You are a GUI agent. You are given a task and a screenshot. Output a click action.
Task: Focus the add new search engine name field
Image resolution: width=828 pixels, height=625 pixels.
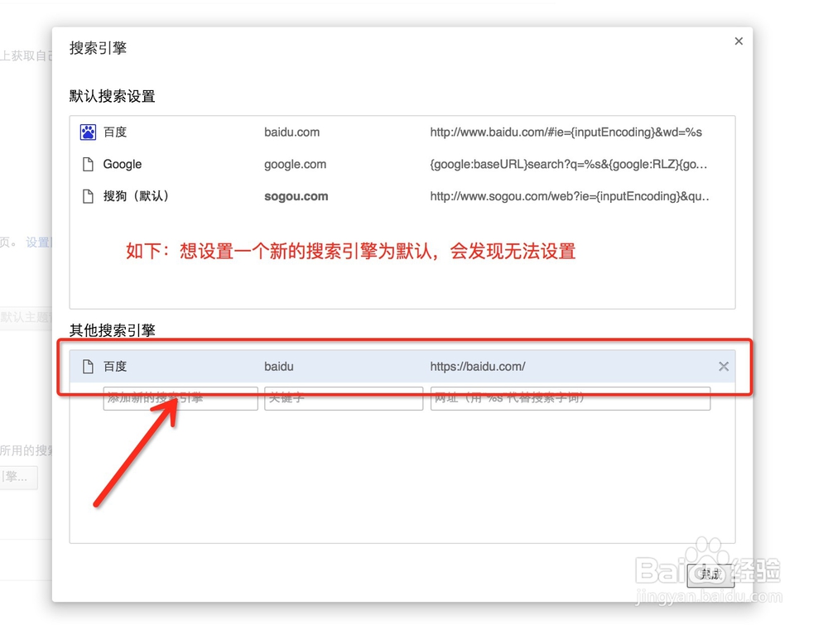(x=181, y=398)
